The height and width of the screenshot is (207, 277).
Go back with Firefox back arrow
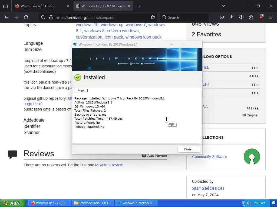point(6,17)
